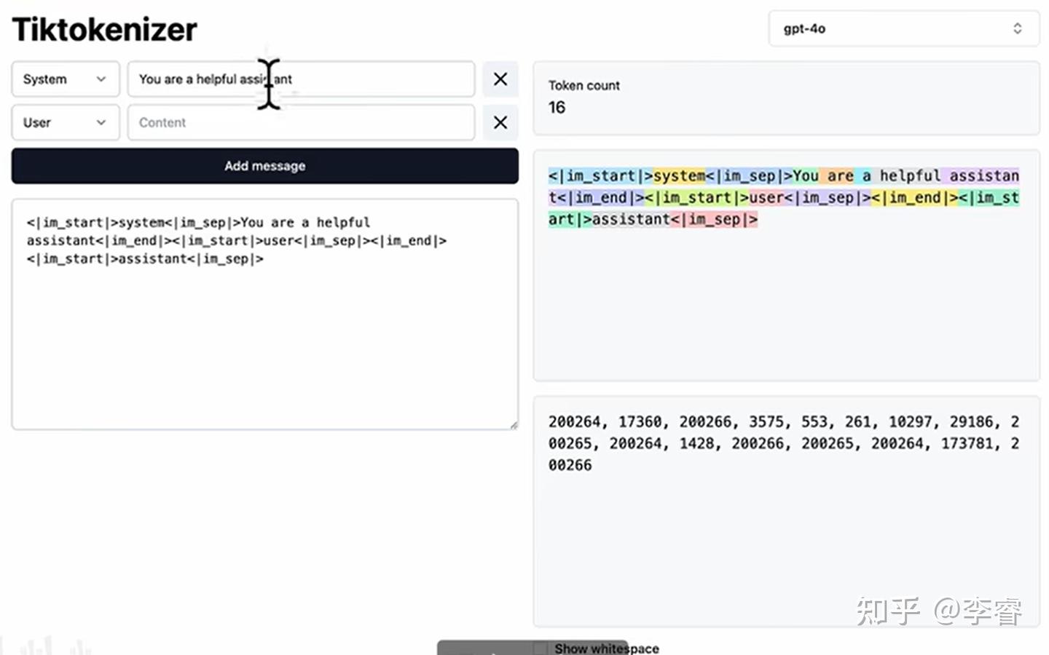
Task: Expand the User role dropdown
Action: [x=66, y=122]
